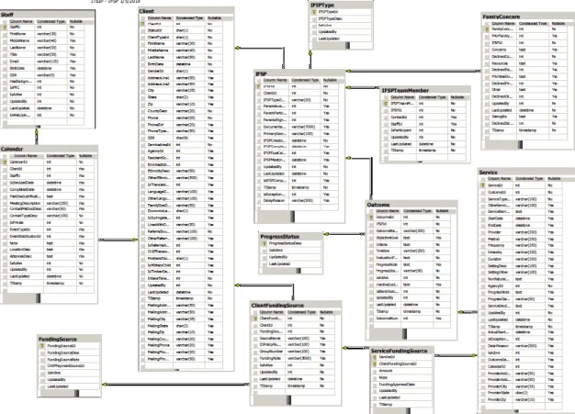Select the key icon in ClientFundingSource's first row
The width and height of the screenshot is (575, 414).
click(254, 319)
